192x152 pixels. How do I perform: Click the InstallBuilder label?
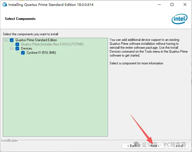click(10, 141)
